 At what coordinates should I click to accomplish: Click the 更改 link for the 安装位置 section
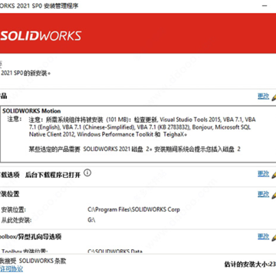tap(263, 194)
